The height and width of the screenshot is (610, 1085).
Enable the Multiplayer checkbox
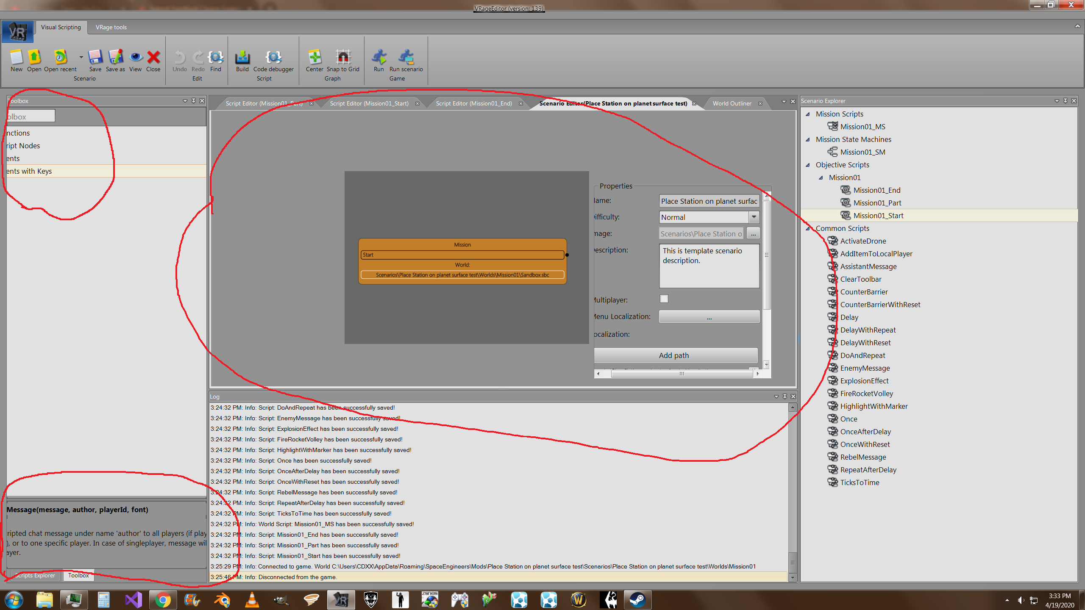pyautogui.click(x=664, y=299)
